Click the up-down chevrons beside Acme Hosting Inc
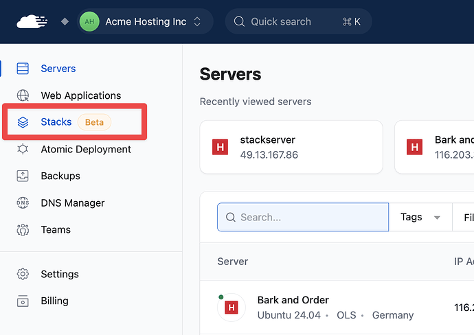This screenshot has height=335, width=474. 197,21
